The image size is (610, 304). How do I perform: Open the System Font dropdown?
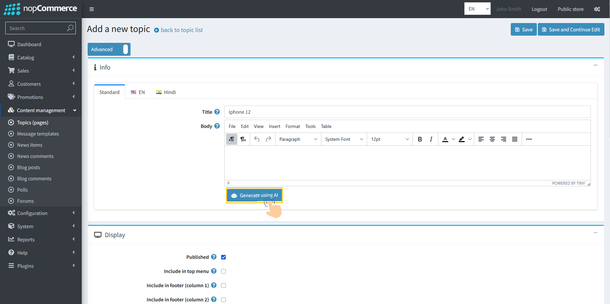(x=343, y=139)
